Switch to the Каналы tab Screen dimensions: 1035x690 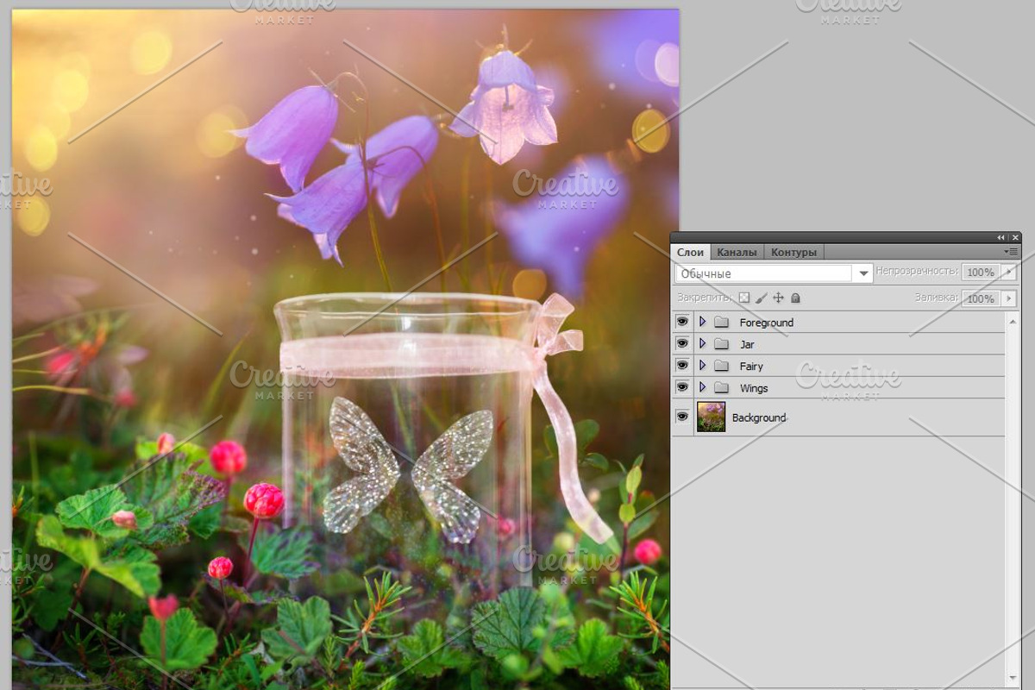point(737,252)
